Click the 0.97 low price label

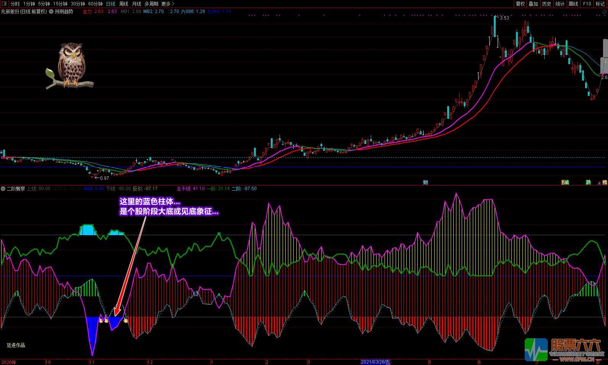105,178
